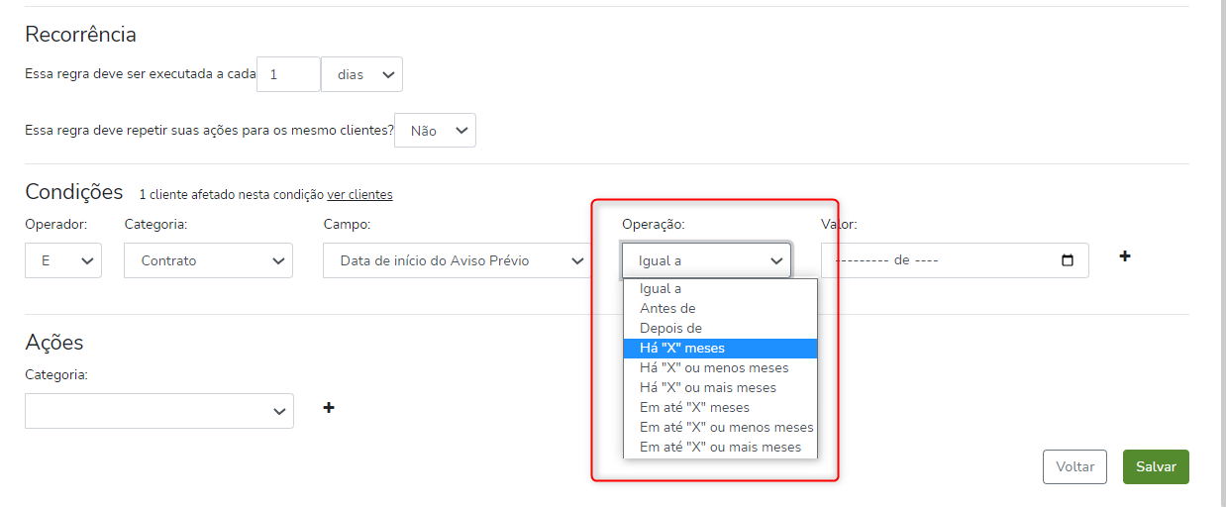Open the ver clientes link
1226x507 pixels.
pyautogui.click(x=359, y=195)
